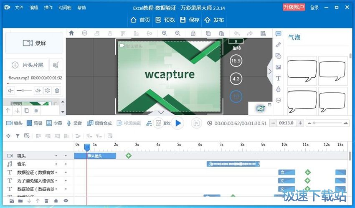This screenshot has width=355, height=208.
Task: Open flower.mp3 audio settings gear
Action: pos(47,91)
